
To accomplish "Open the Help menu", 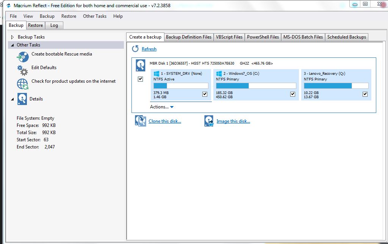I will (x=118, y=16).
